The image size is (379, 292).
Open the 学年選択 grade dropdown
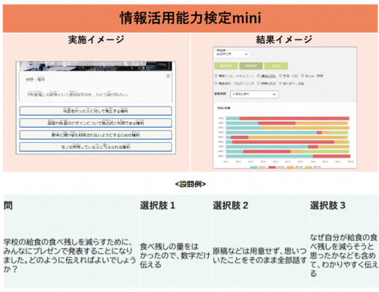pos(254,94)
